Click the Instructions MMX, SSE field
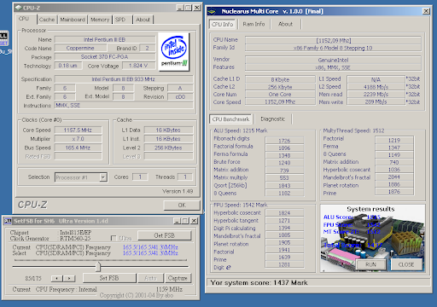Viewport: 437px width, 307px height. 124,106
